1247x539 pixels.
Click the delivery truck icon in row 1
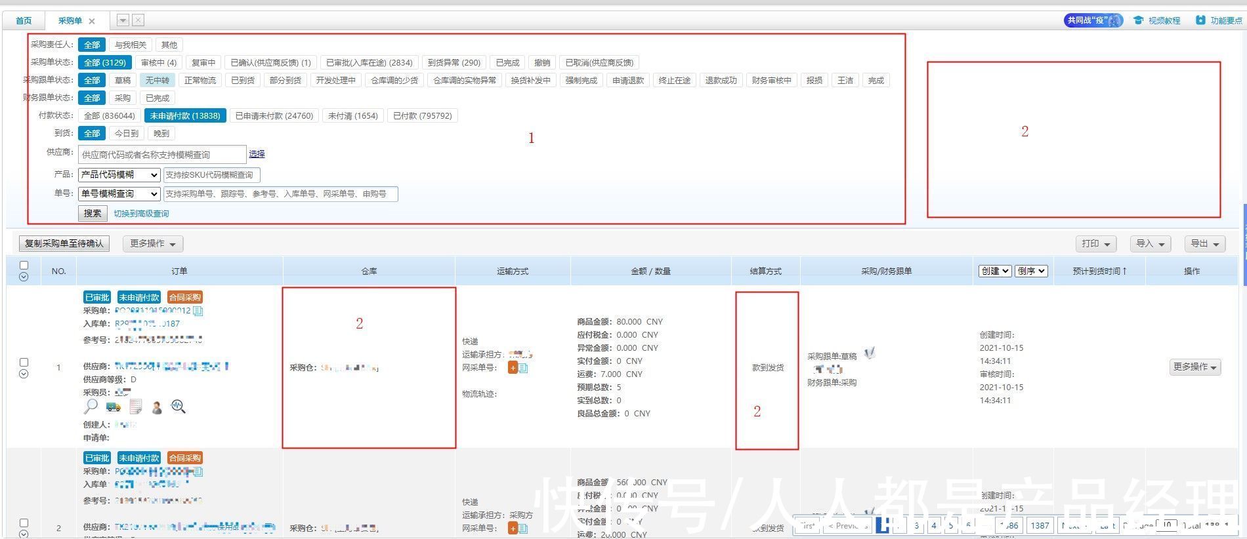[113, 407]
